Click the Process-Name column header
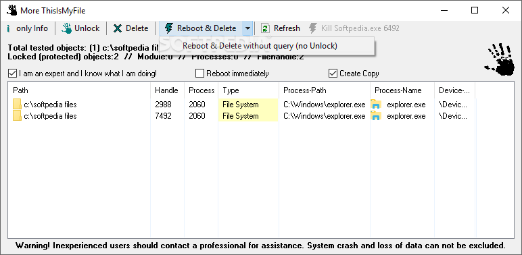This screenshot has height=255, width=522. (x=402, y=90)
